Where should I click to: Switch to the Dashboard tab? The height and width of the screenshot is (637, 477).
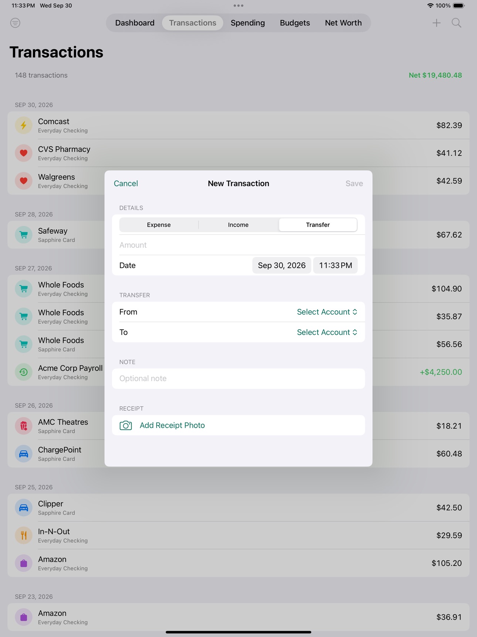pos(135,23)
